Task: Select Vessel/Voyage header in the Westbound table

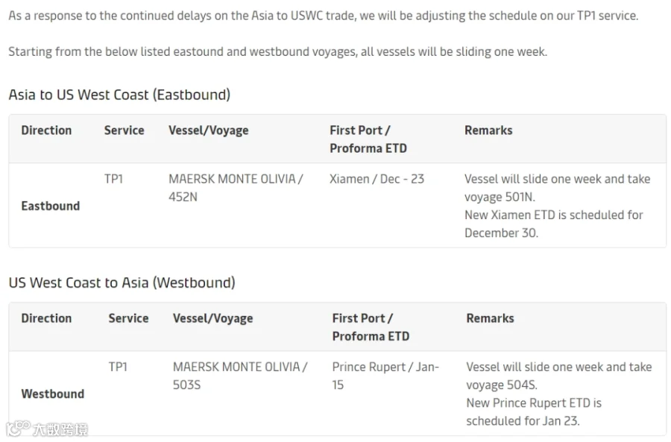Action: (x=212, y=318)
